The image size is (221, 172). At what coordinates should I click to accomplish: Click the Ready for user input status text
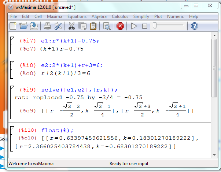click(x=129, y=164)
